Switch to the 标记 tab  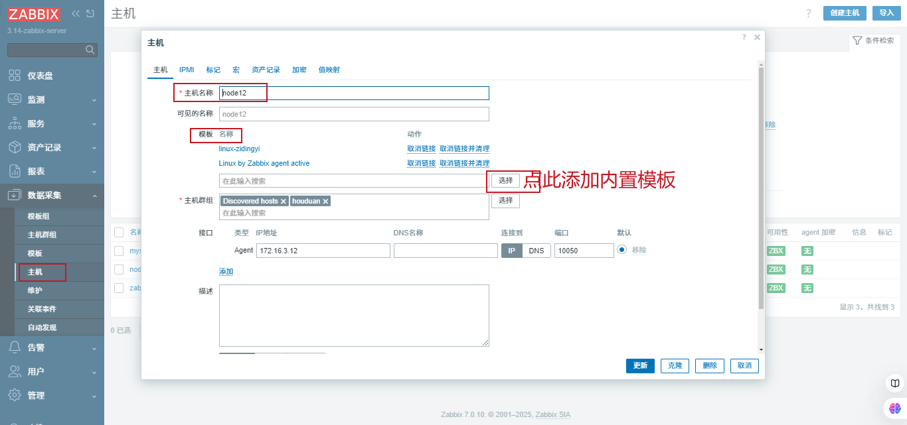pos(213,70)
